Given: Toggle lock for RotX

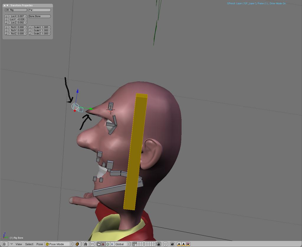Looking at the screenshot, I should pyautogui.click(x=6, y=27).
